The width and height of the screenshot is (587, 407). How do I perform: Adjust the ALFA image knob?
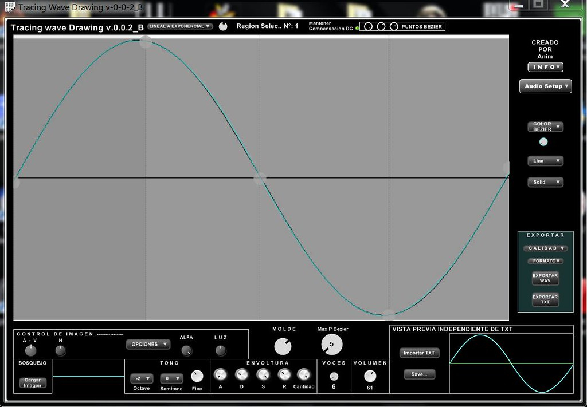click(x=186, y=351)
